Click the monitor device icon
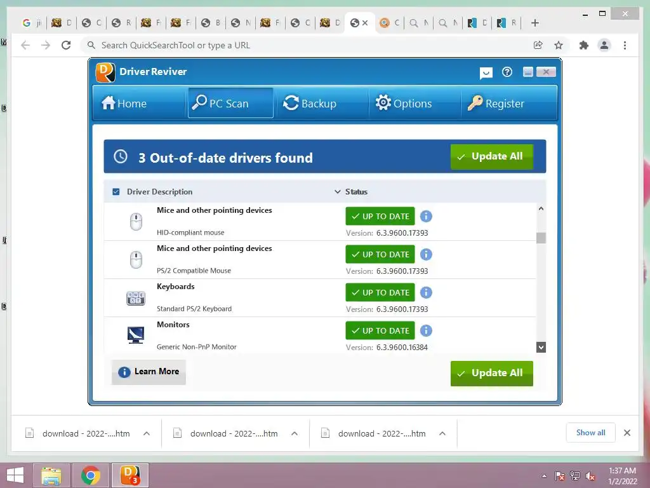The image size is (650, 488). (136, 335)
